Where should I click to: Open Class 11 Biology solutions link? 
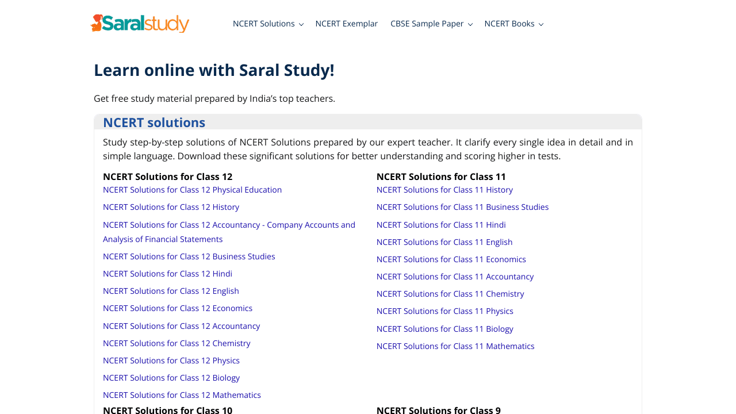[x=445, y=329]
